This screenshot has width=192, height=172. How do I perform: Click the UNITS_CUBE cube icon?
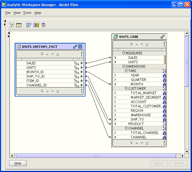point(116,37)
